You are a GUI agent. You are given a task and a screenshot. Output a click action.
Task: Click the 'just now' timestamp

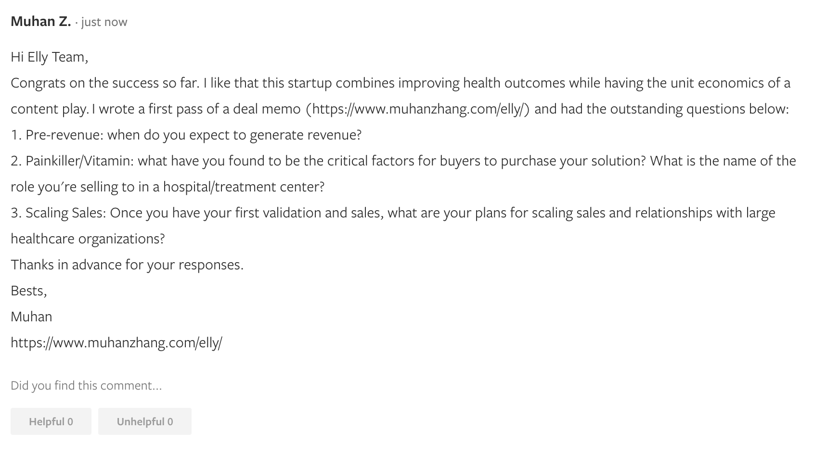point(104,22)
